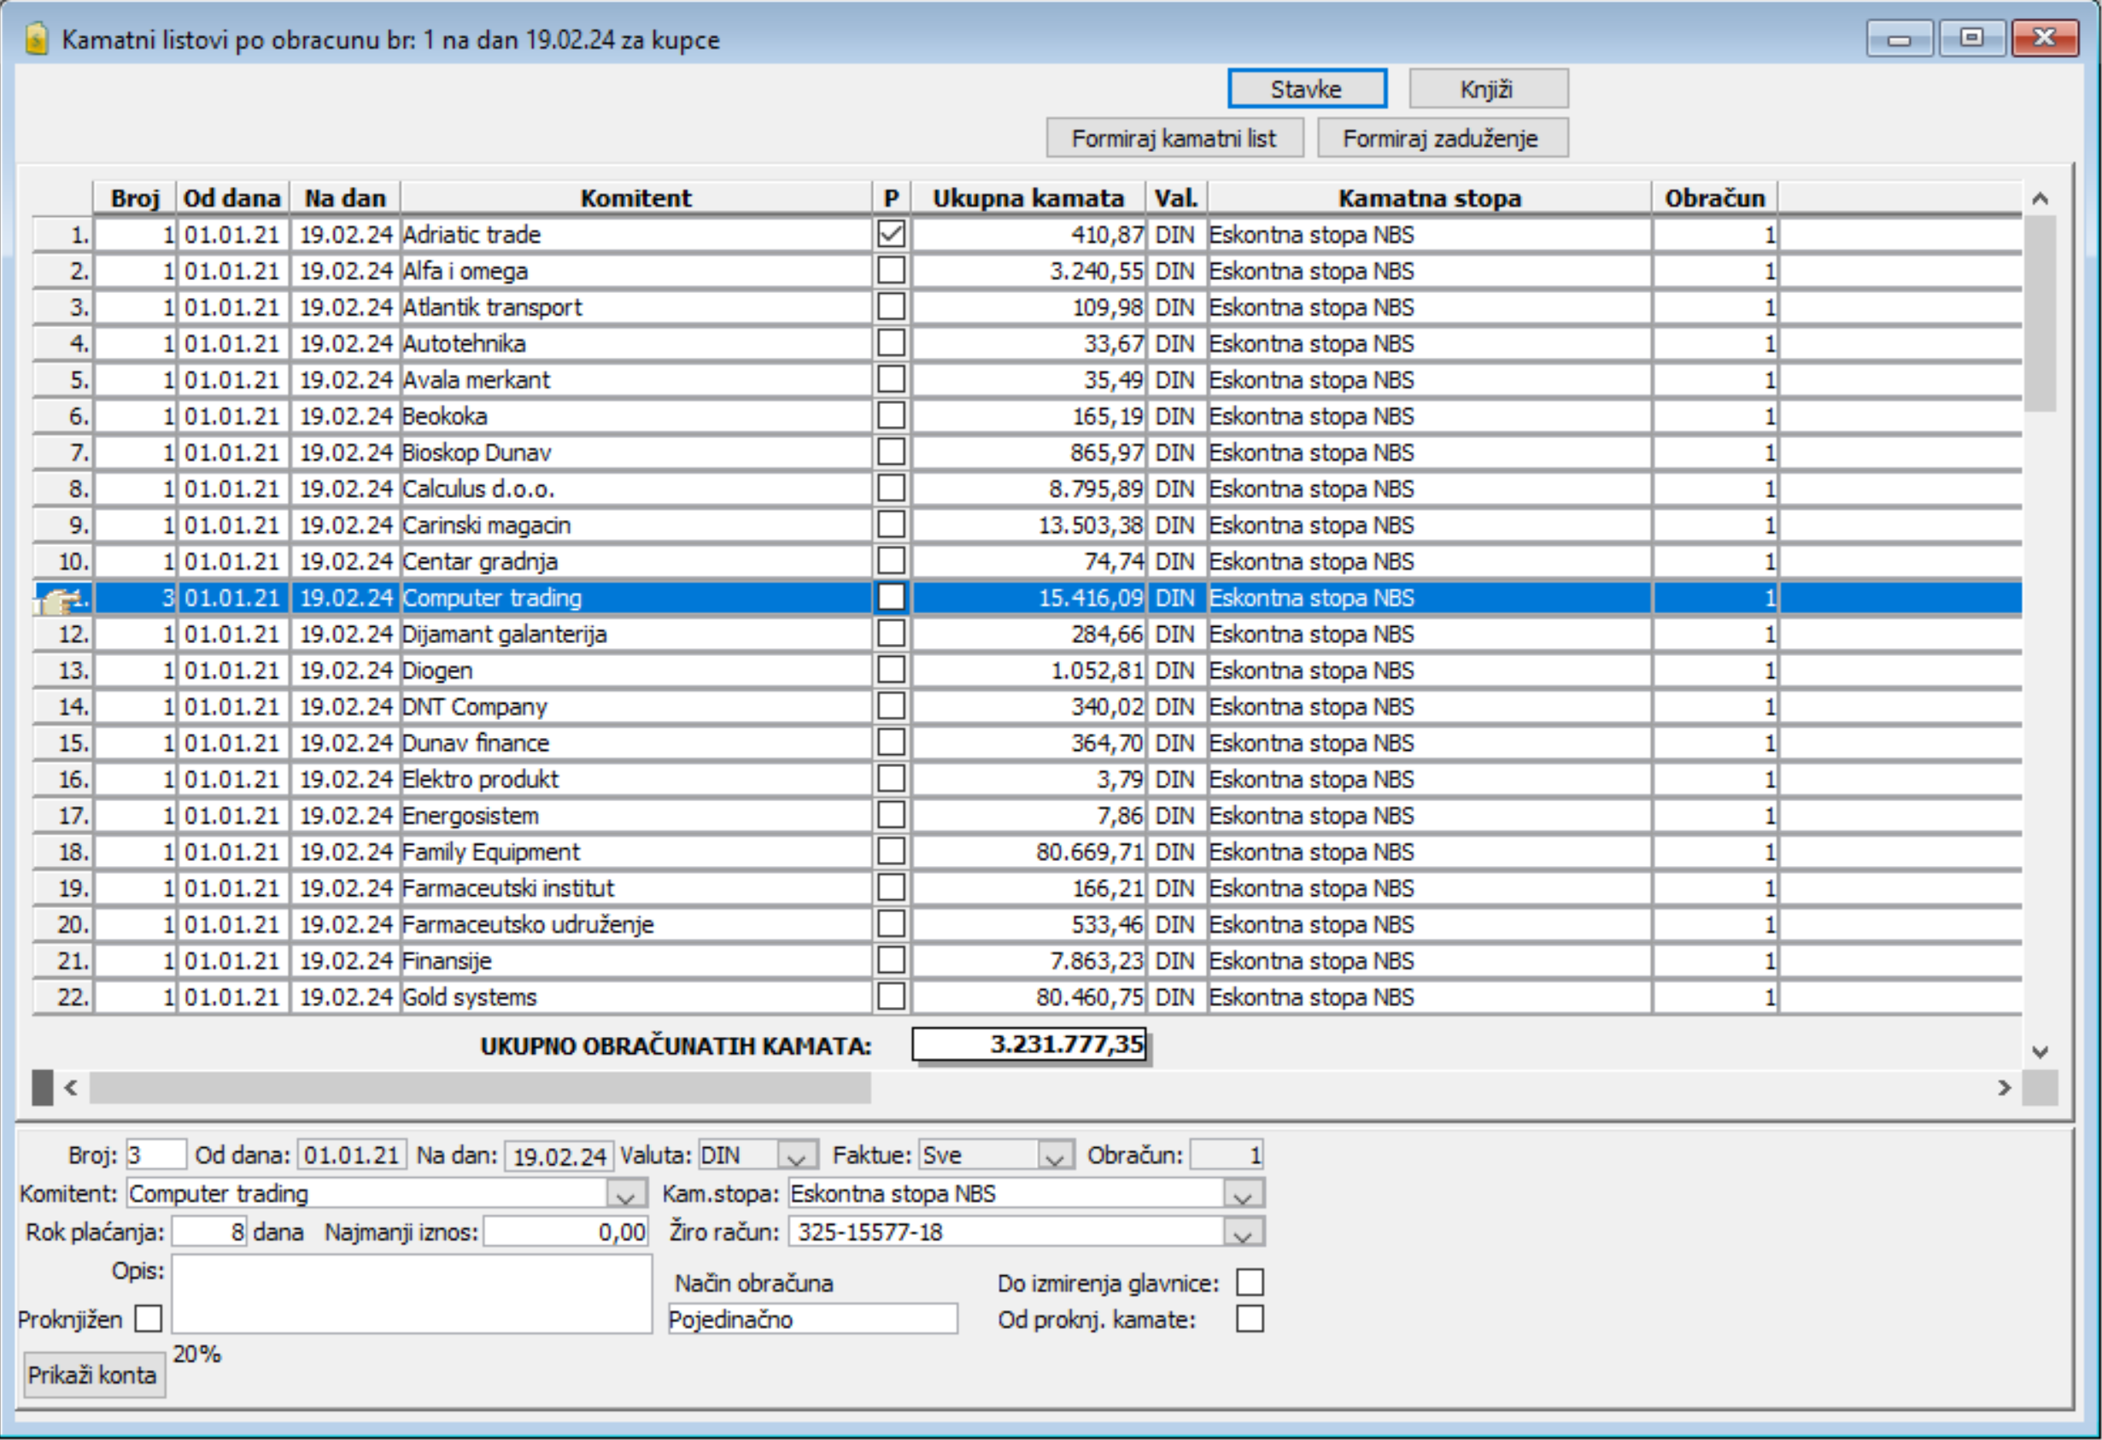Open the Valuta dropdown
This screenshot has width=2102, height=1440.
797,1156
